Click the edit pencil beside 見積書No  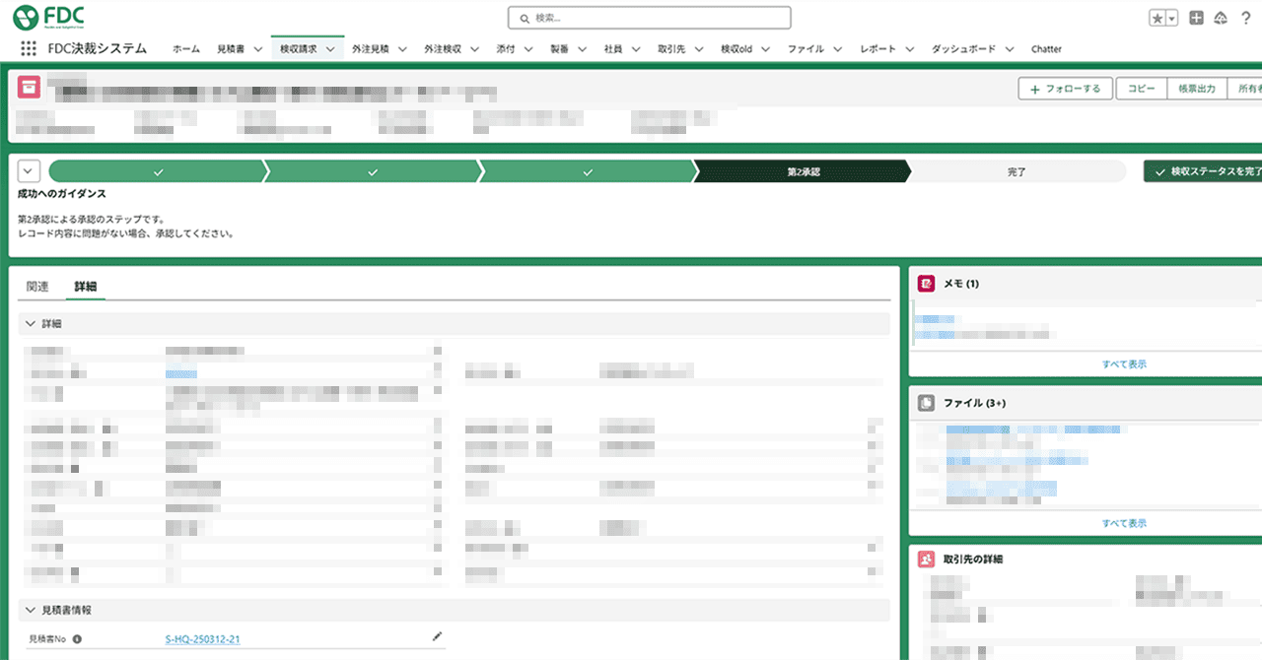pos(438,637)
